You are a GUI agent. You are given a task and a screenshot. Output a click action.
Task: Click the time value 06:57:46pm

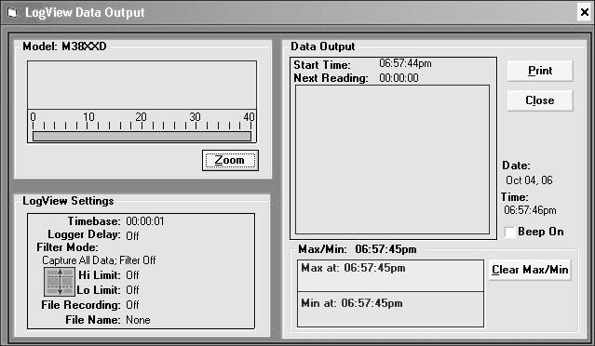[x=530, y=210]
